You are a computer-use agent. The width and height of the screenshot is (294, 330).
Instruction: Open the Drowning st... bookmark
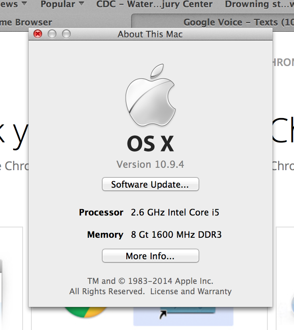tap(259, 4)
